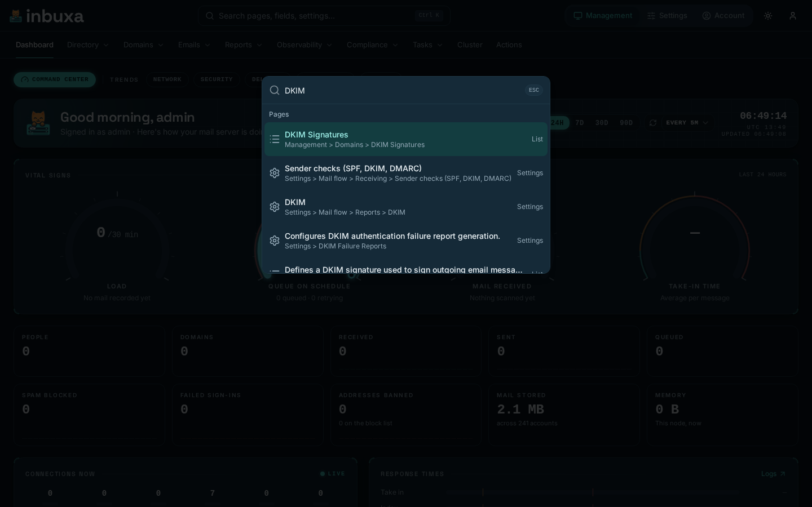Close the search palette with ESC button

point(534,90)
